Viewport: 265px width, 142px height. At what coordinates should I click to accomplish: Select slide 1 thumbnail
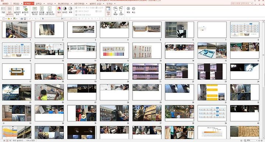point(17,30)
